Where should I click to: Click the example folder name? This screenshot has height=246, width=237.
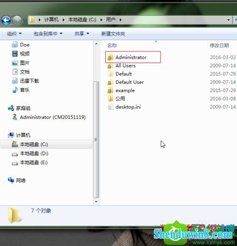pyautogui.click(x=125, y=91)
